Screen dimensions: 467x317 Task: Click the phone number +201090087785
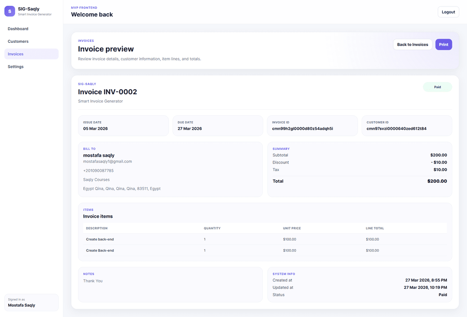coord(98,171)
